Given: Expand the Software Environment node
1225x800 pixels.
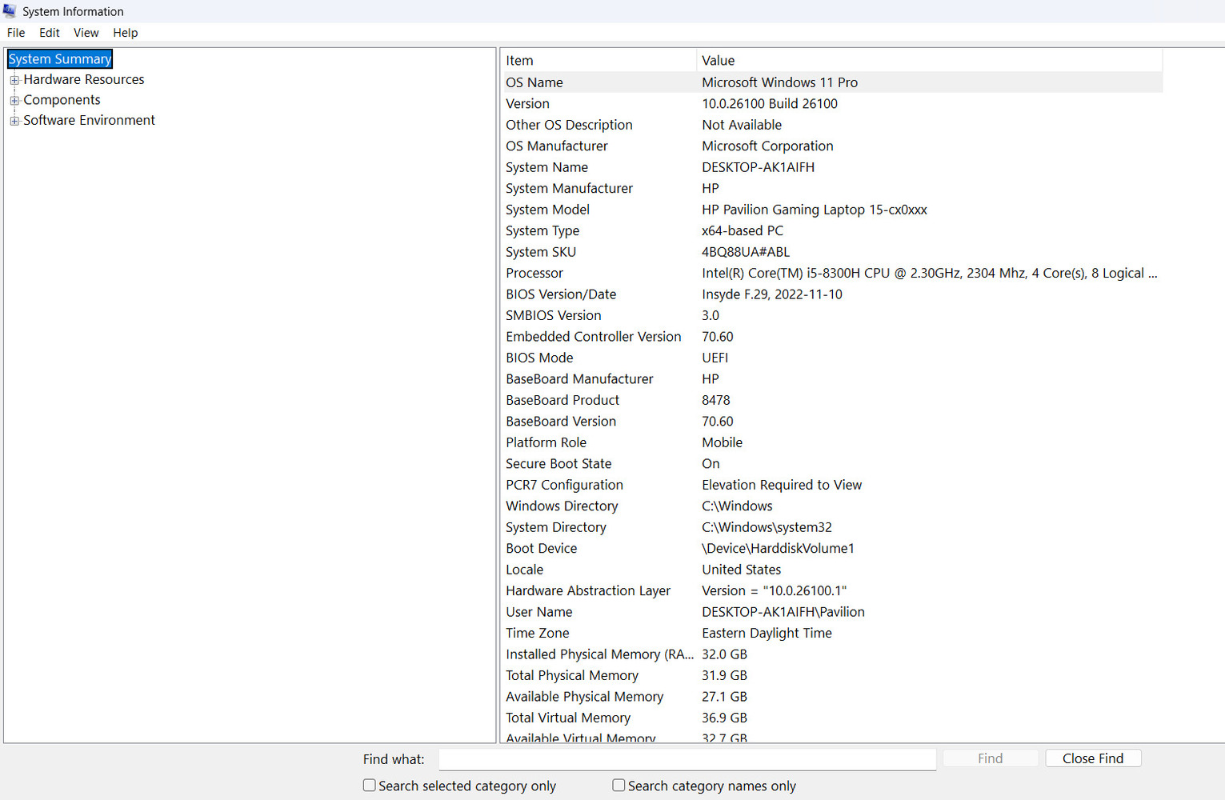Looking at the screenshot, I should point(14,121).
